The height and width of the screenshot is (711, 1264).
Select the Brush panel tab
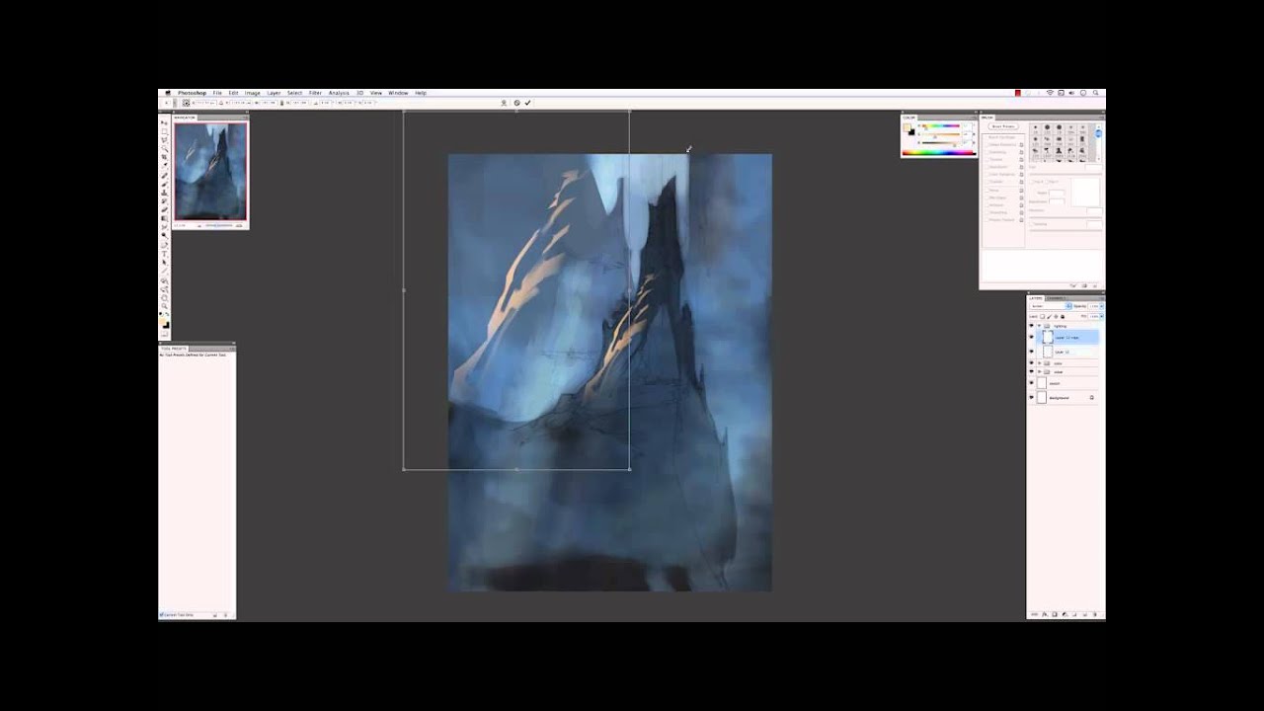pos(987,118)
